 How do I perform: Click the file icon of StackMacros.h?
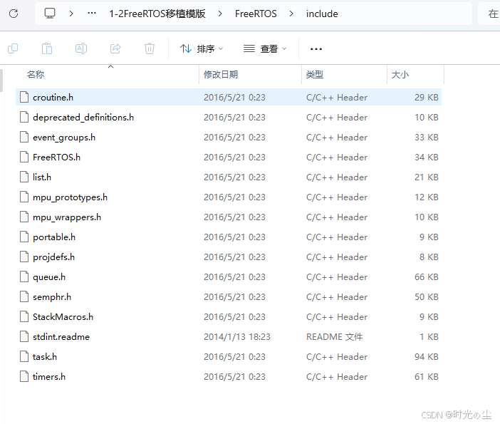point(24,316)
